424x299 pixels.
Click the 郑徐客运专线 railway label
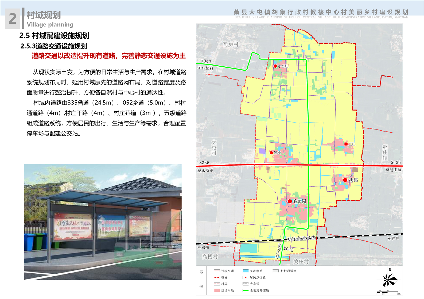(301, 238)
